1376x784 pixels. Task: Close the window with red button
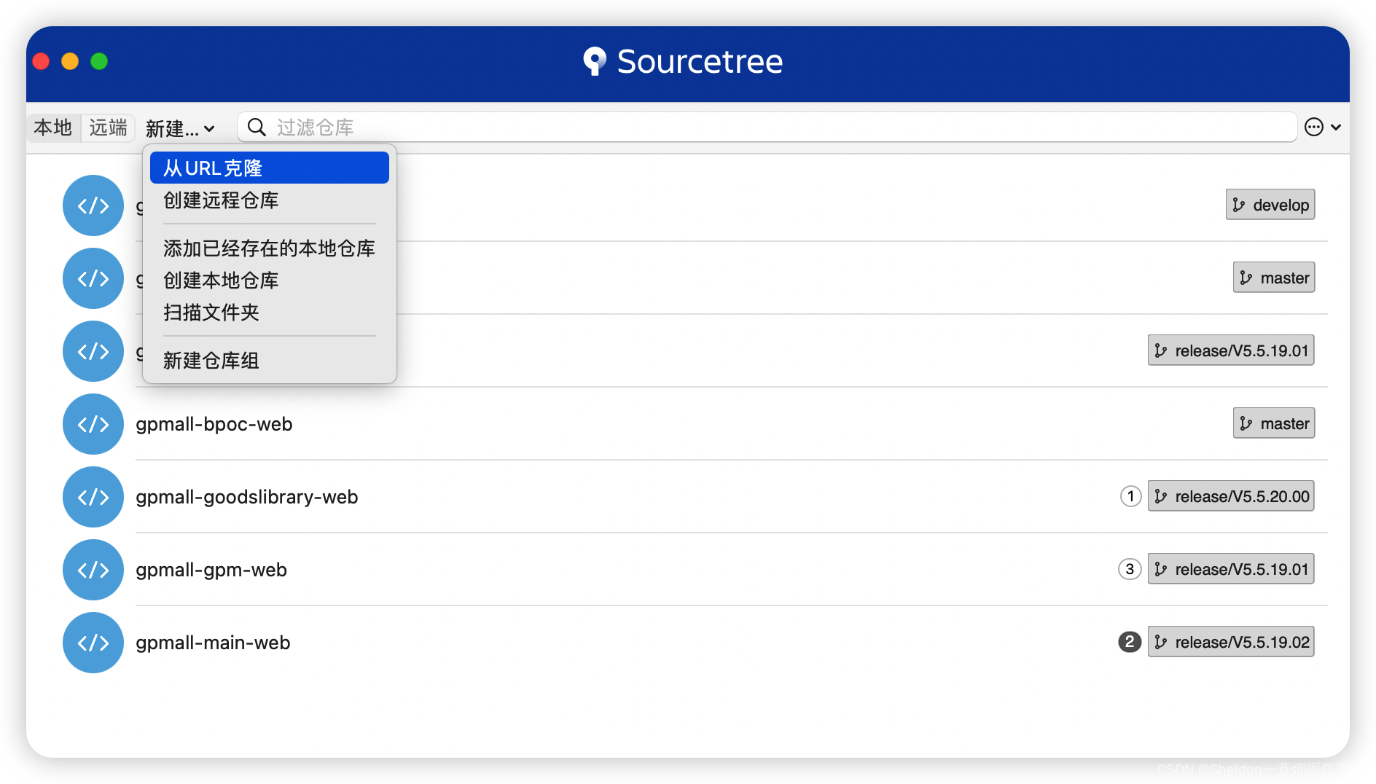click(41, 61)
